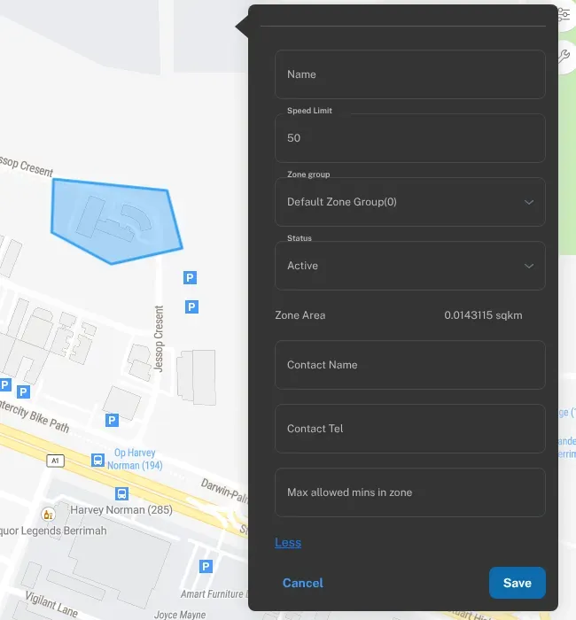This screenshot has height=620, width=576.
Task: Click the parking icon just below the zone polygon
Action: coord(190,277)
